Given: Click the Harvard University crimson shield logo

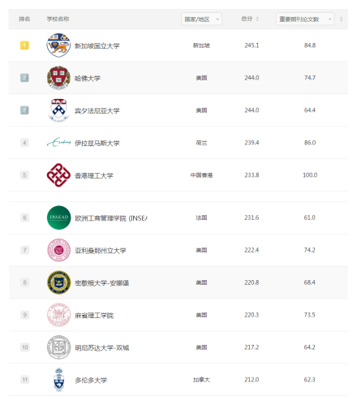Looking at the screenshot, I should click(x=58, y=78).
